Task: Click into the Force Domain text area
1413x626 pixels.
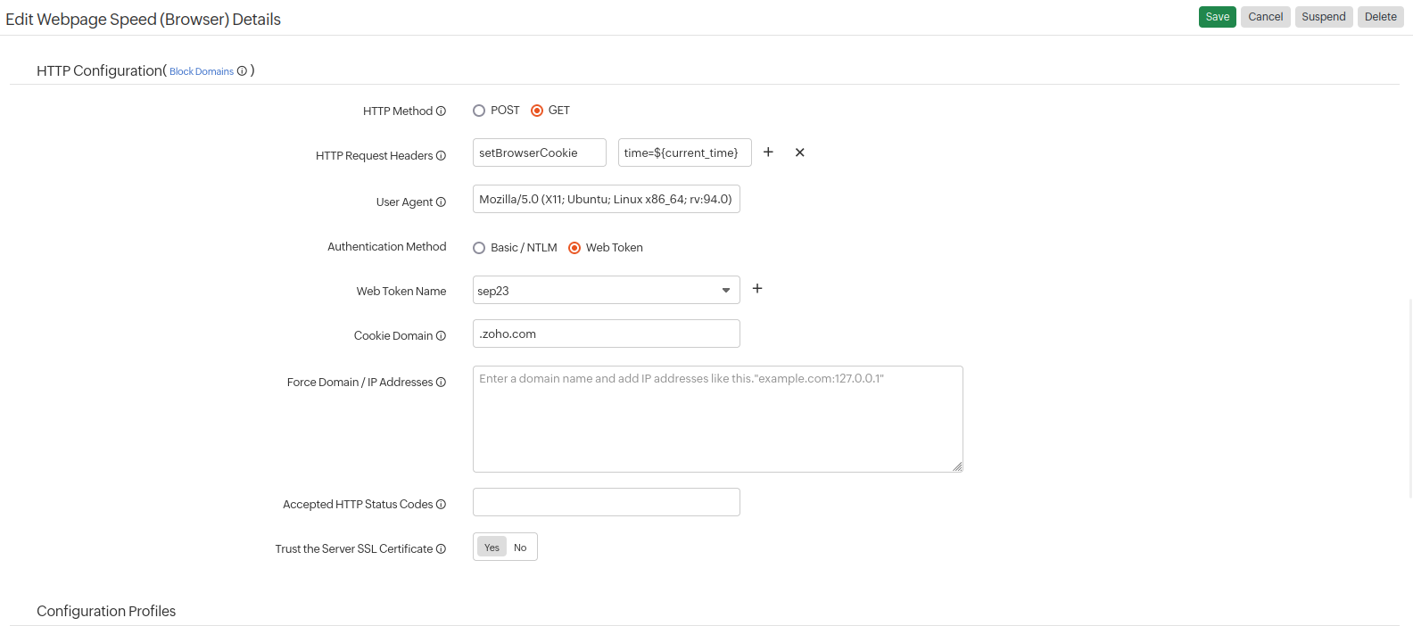Action: pos(717,419)
